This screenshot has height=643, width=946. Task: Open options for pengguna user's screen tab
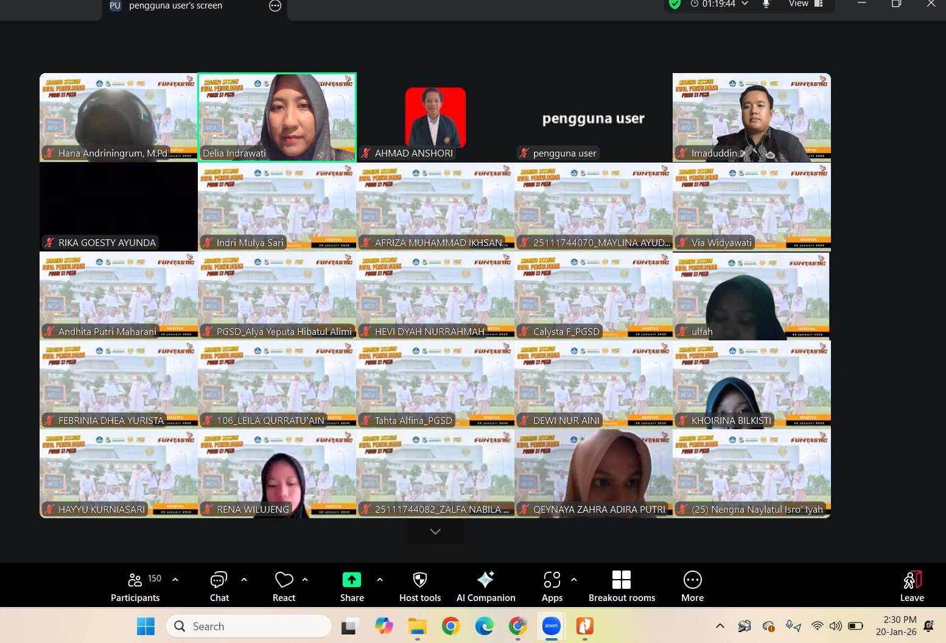click(275, 6)
